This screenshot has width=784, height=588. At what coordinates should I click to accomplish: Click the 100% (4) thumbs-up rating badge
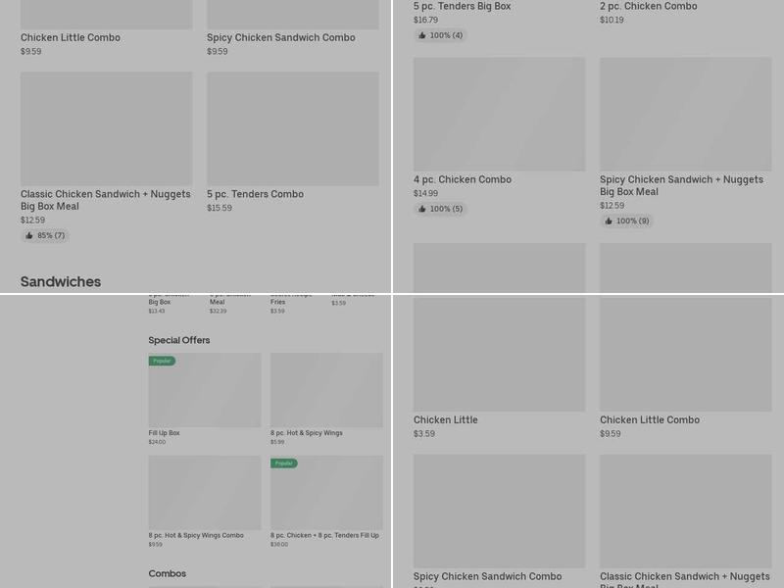440,35
